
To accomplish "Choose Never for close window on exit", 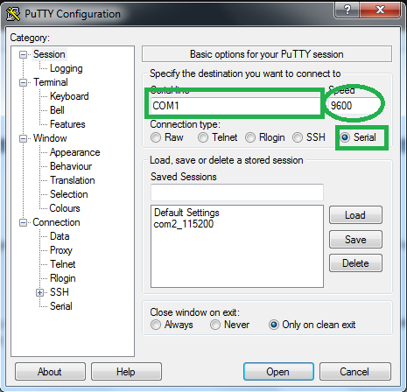I will pos(215,325).
